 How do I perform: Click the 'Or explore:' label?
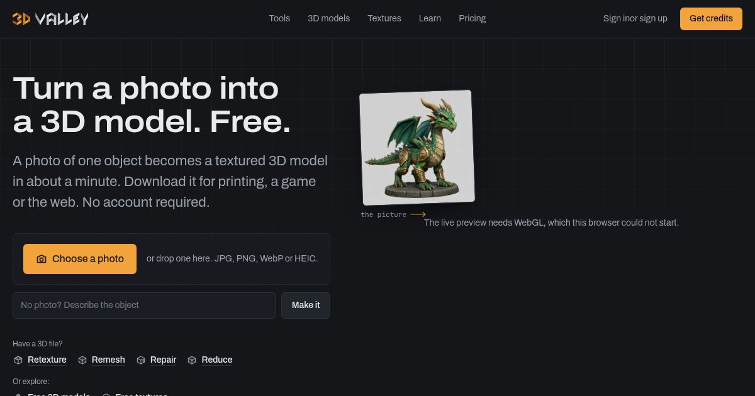click(31, 381)
